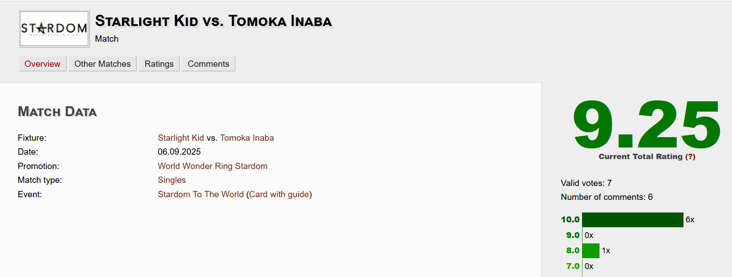732x277 pixels.
Task: Go to the Comments tab
Action: click(208, 64)
